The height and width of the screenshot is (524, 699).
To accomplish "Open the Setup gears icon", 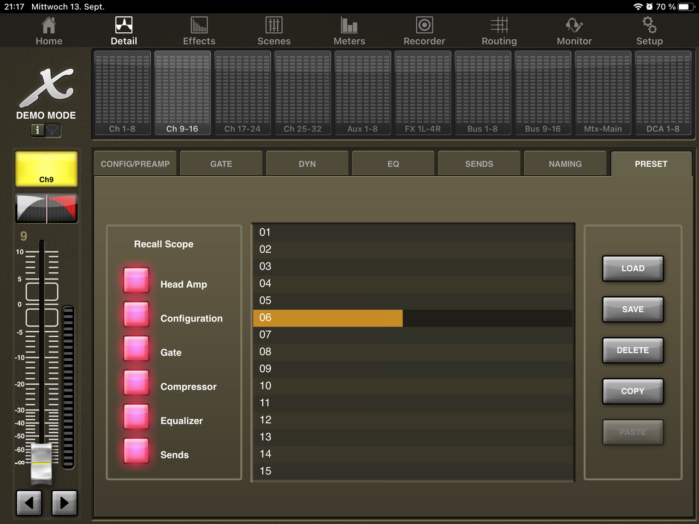I will [649, 26].
